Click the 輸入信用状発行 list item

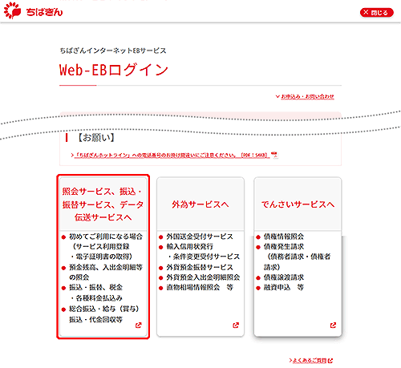pyautogui.click(x=203, y=252)
